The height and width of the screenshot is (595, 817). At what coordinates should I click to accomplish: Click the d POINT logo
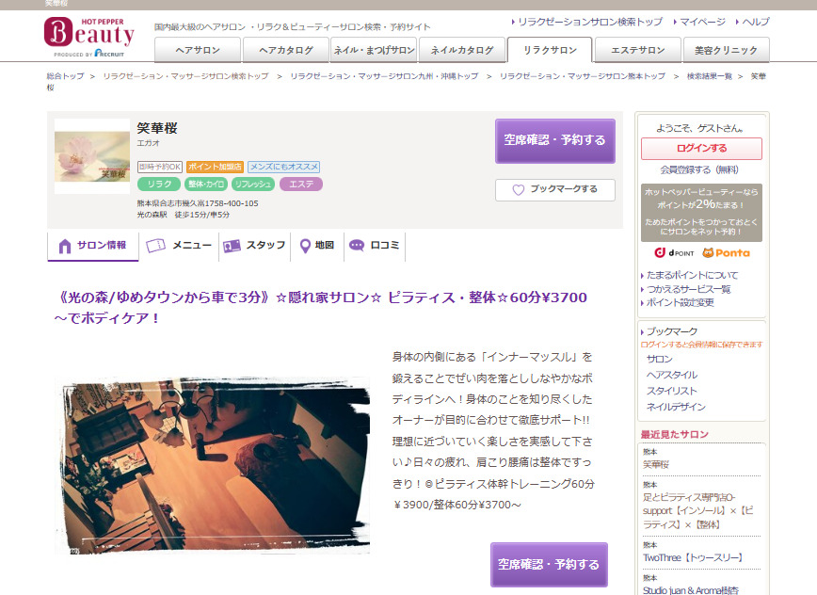[x=674, y=253]
